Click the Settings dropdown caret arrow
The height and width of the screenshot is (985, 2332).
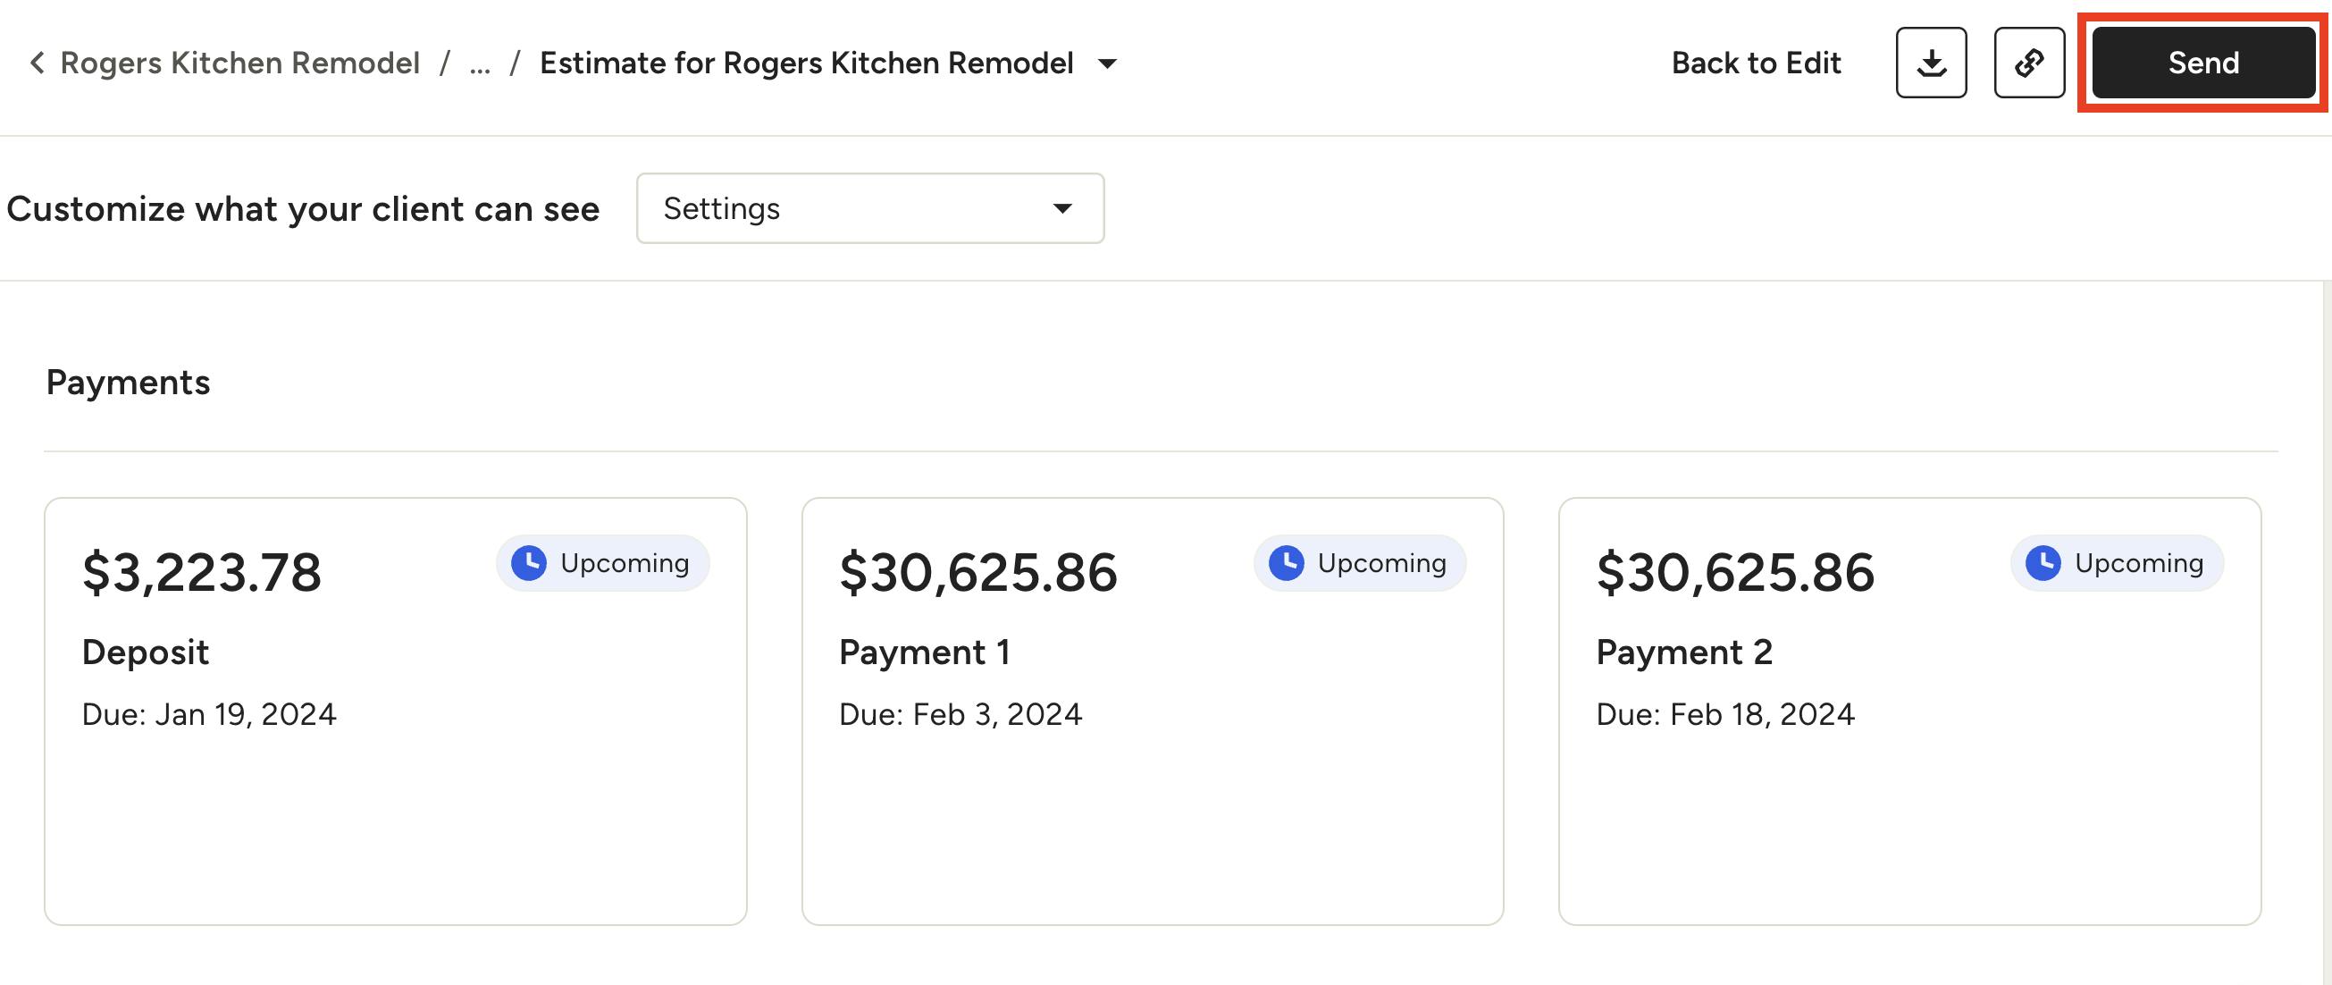[1062, 209]
